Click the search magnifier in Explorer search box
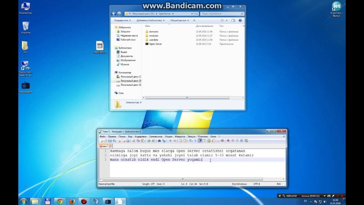 242,14
